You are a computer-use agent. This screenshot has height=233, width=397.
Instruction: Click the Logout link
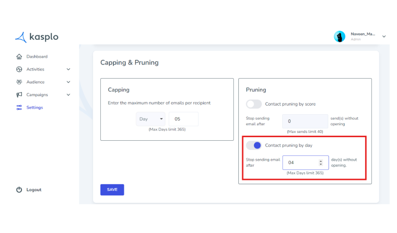(34, 190)
